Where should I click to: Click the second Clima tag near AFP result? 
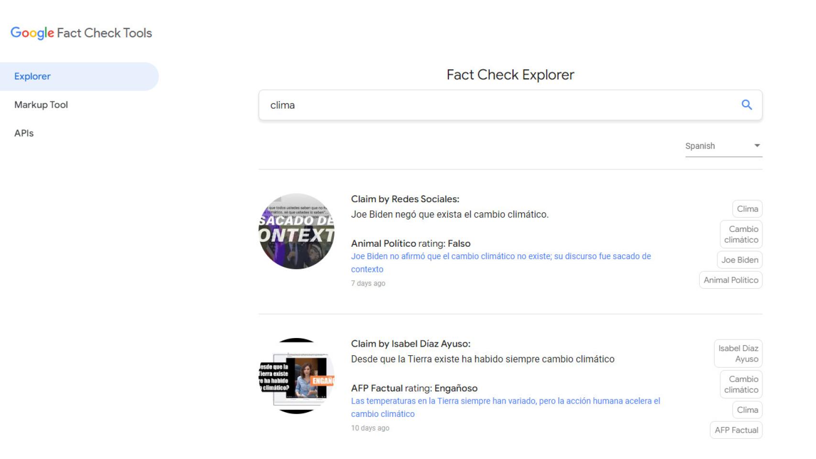tap(747, 409)
